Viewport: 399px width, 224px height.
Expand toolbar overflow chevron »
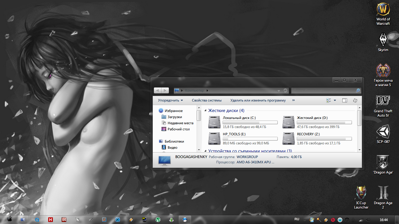(293, 100)
